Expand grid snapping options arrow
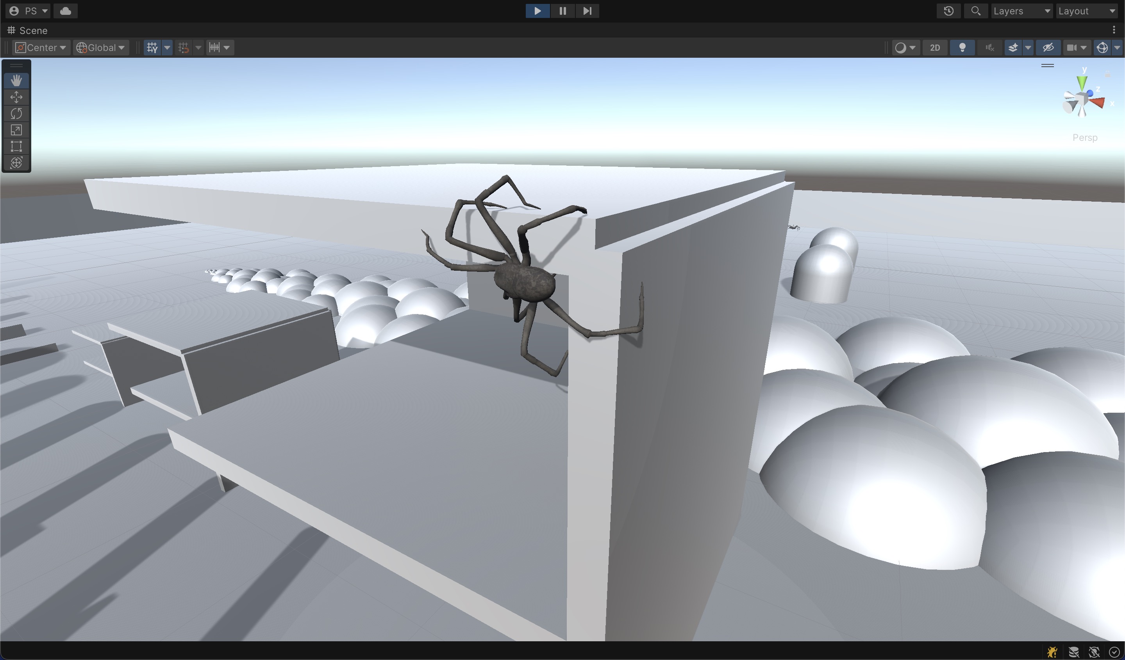Viewport: 1125px width, 660px height. point(198,48)
